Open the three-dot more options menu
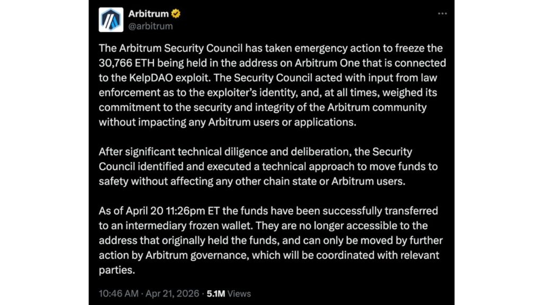This screenshot has width=543, height=305. pos(442,13)
